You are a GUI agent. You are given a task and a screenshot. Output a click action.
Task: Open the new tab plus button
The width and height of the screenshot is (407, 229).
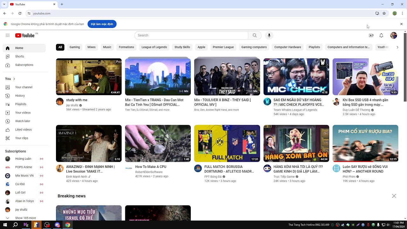pos(62,4)
